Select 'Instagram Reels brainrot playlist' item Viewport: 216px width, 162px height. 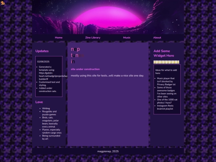point(165,107)
